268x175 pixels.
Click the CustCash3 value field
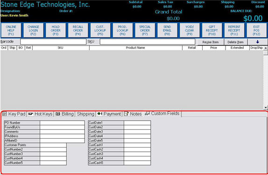pyautogui.click(x=137, y=154)
